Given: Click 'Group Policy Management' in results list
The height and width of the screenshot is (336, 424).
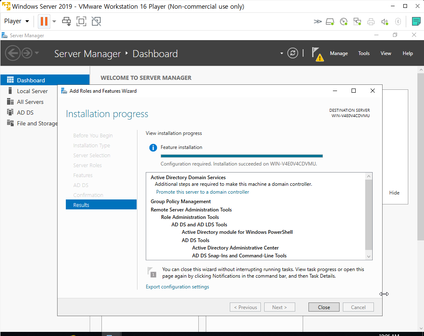Looking at the screenshot, I should [x=181, y=202].
